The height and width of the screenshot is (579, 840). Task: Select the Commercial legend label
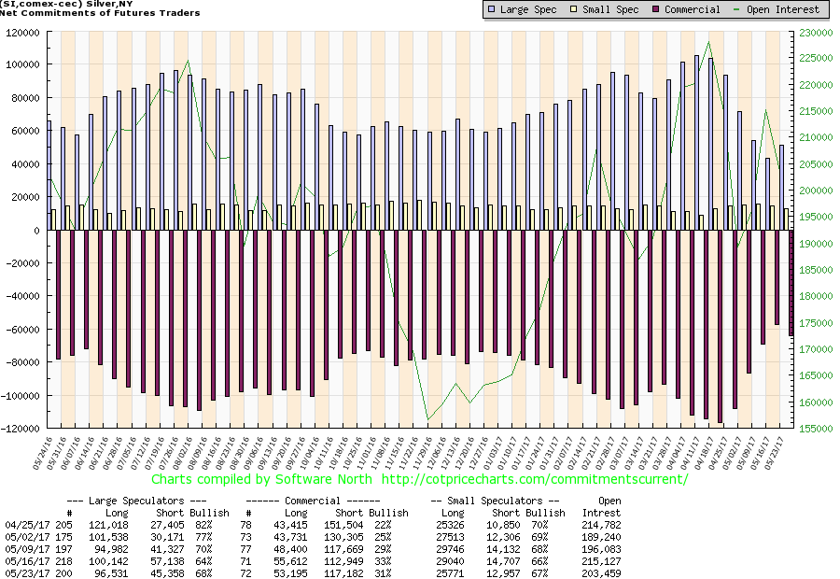point(693,9)
